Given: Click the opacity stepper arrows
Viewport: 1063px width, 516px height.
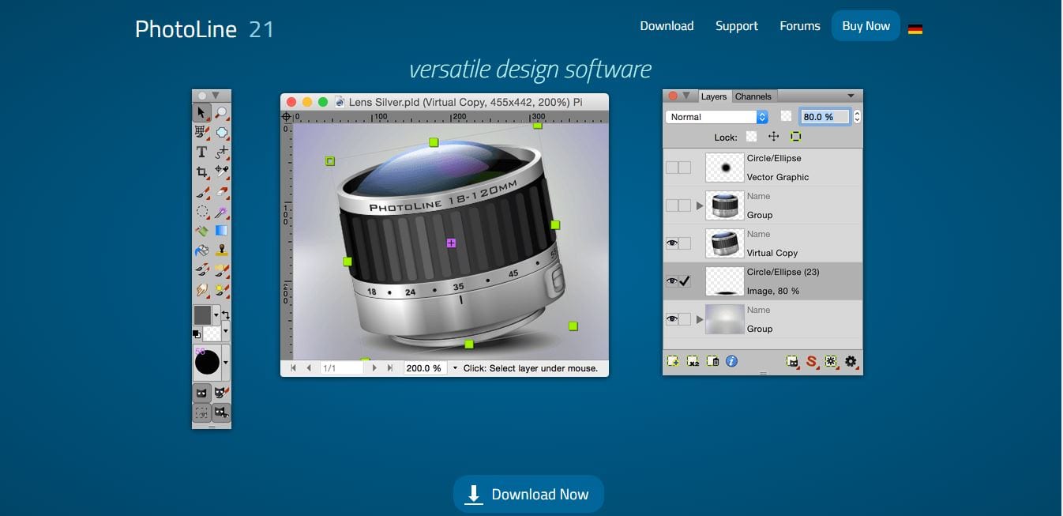Looking at the screenshot, I should pyautogui.click(x=857, y=117).
